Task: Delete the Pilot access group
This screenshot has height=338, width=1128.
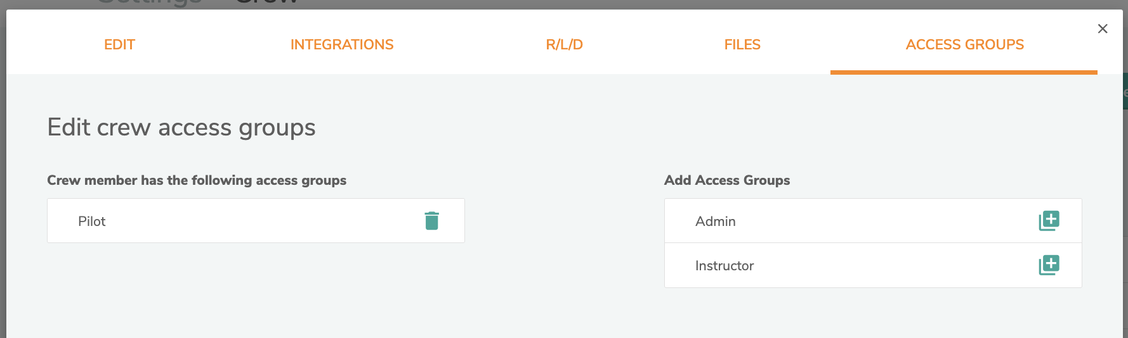Action: 431,221
